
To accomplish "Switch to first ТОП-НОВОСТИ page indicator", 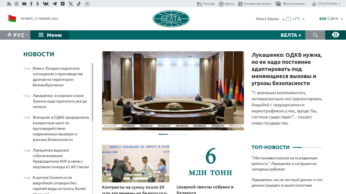I will 297,147.
